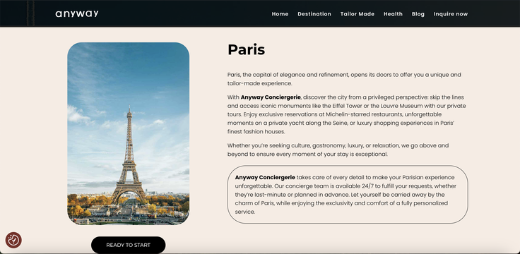Open the Destination menu item
Viewport: 520px width, 254px height.
pyautogui.click(x=314, y=14)
